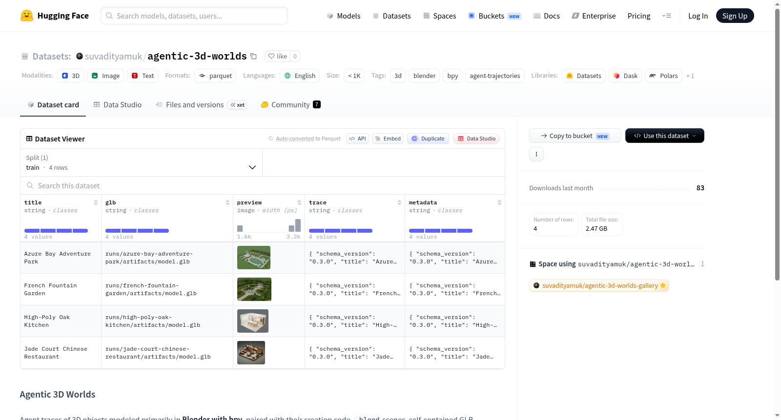Open the more options three-dot button
Image resolution: width=781 pixels, height=420 pixels.
[x=536, y=154]
